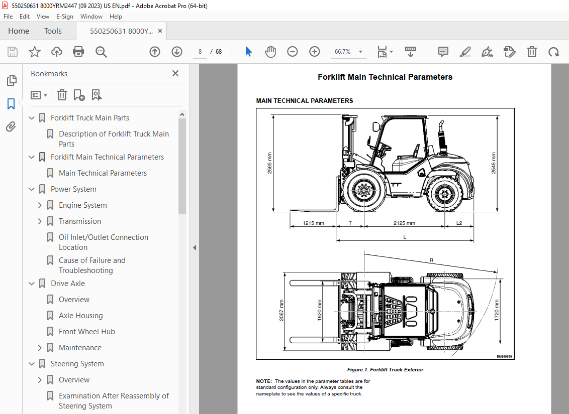Open the File menu
The height and width of the screenshot is (414, 569).
pos(8,16)
